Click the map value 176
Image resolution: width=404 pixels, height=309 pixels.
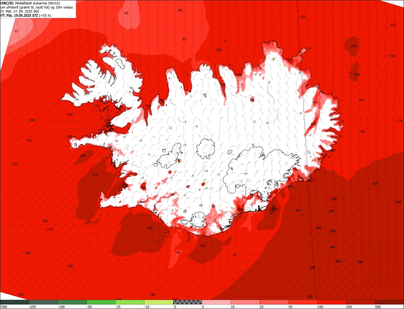[x=400, y=121]
